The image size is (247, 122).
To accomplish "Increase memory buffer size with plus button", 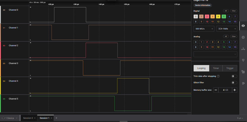I will [235, 90].
